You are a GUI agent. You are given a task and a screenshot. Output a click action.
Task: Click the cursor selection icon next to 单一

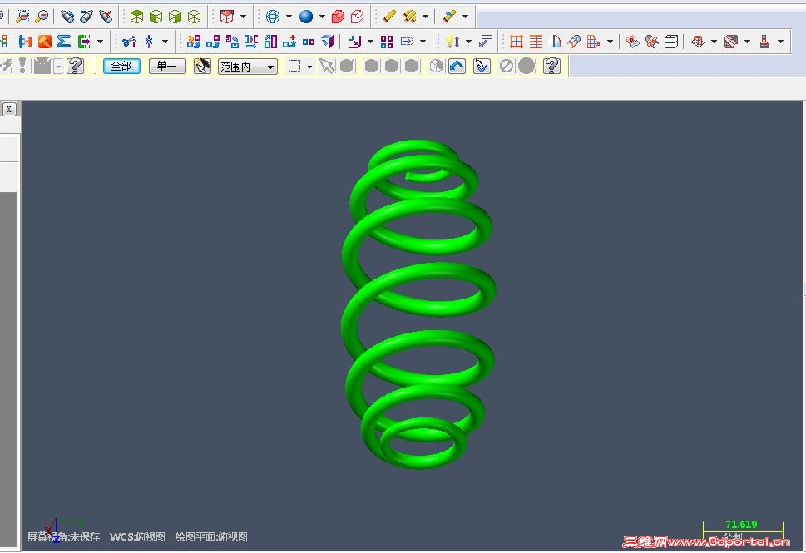[x=202, y=67]
